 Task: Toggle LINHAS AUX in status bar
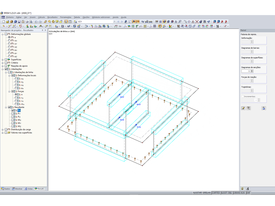pos(239,193)
